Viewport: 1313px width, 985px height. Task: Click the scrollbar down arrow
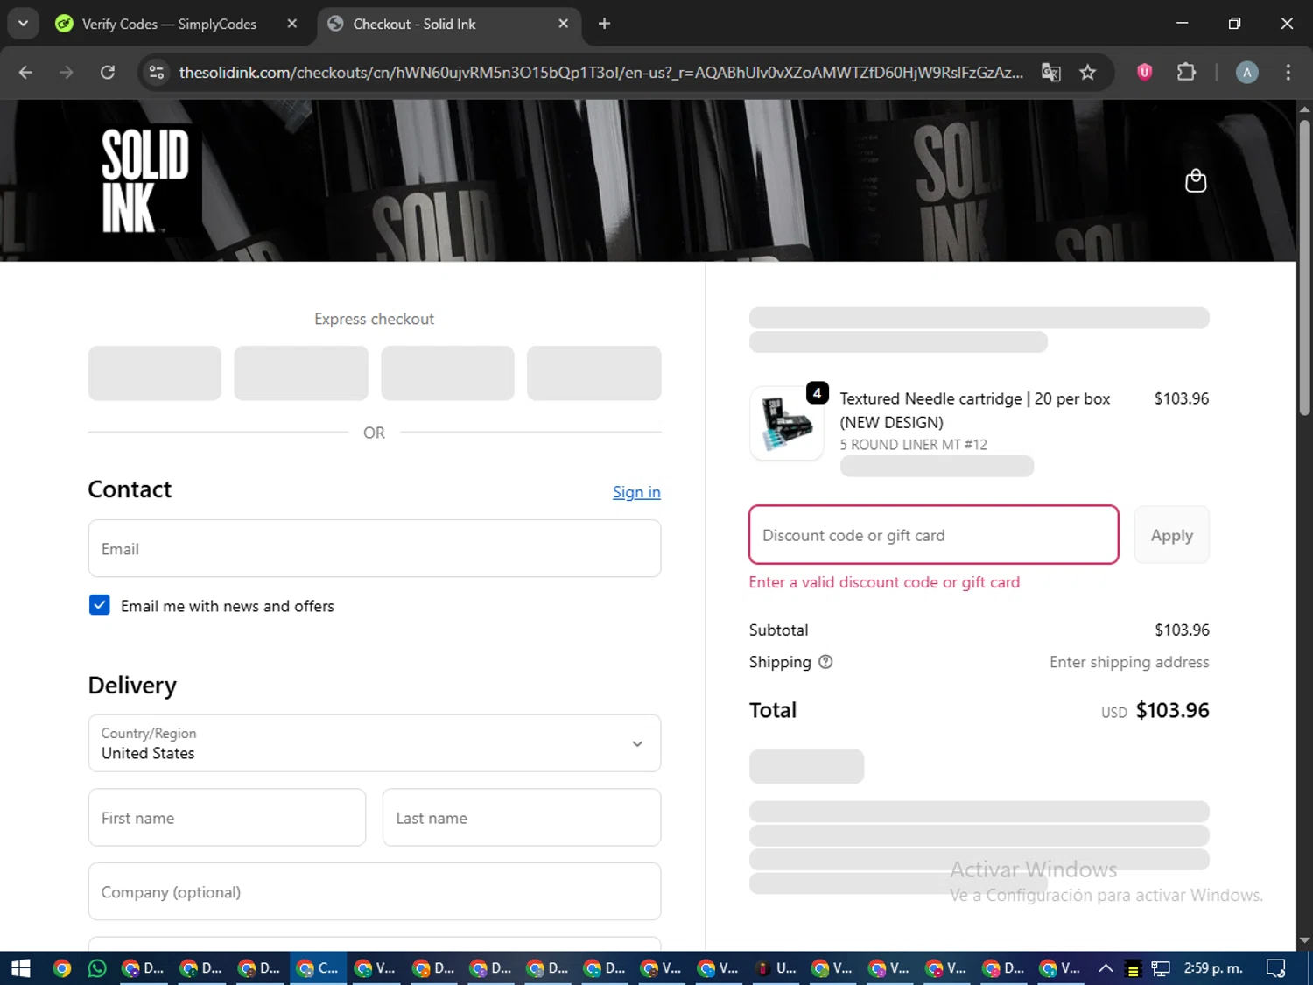coord(1304,940)
